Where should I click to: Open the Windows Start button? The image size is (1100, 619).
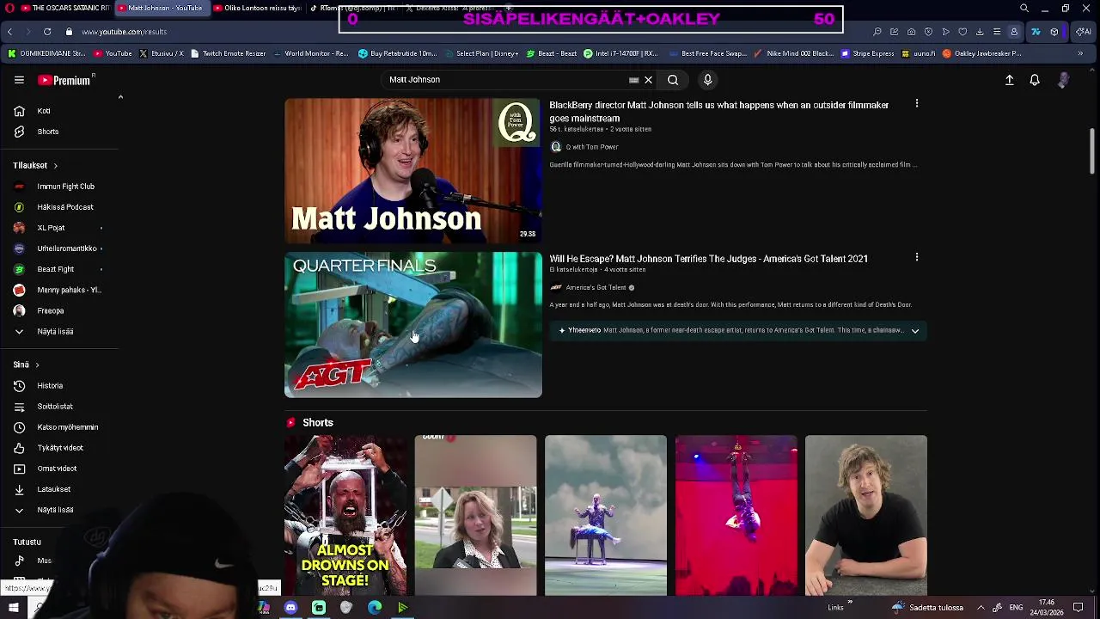pos(13,608)
